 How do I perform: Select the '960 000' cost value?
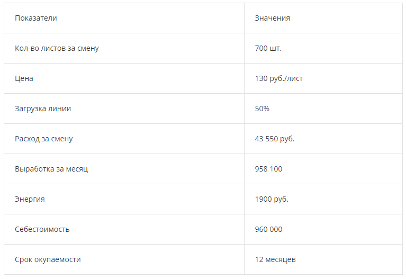pos(268,229)
